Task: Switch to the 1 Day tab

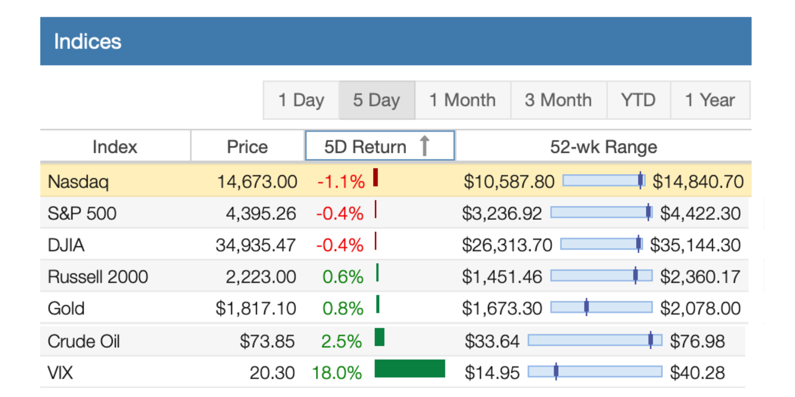Action: (301, 100)
